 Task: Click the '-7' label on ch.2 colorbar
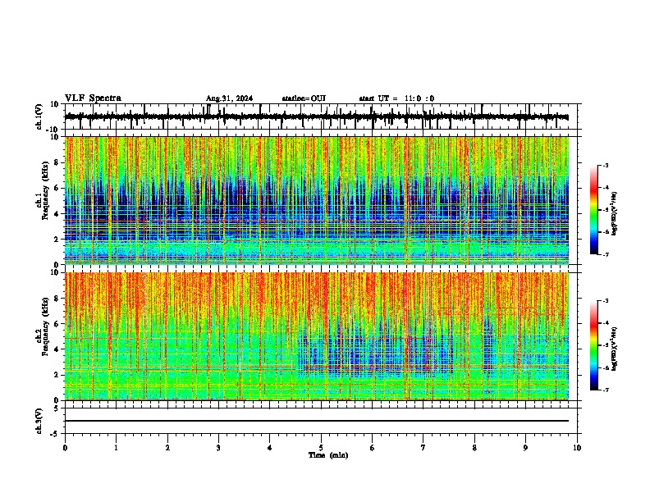coord(606,390)
